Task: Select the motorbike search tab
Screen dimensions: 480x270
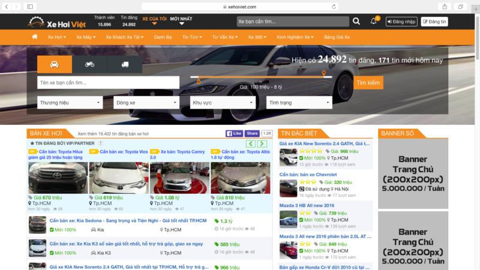Action: pyautogui.click(x=89, y=64)
